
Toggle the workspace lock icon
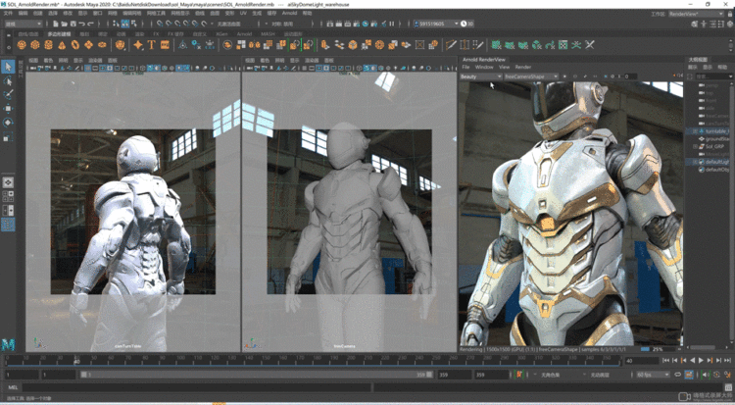click(730, 14)
